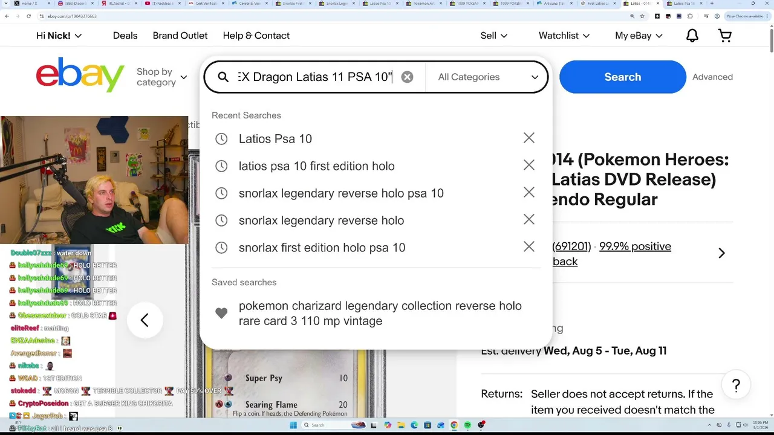Open the Copilot icon on the taskbar
This screenshot has width=774, height=435.
[388, 425]
